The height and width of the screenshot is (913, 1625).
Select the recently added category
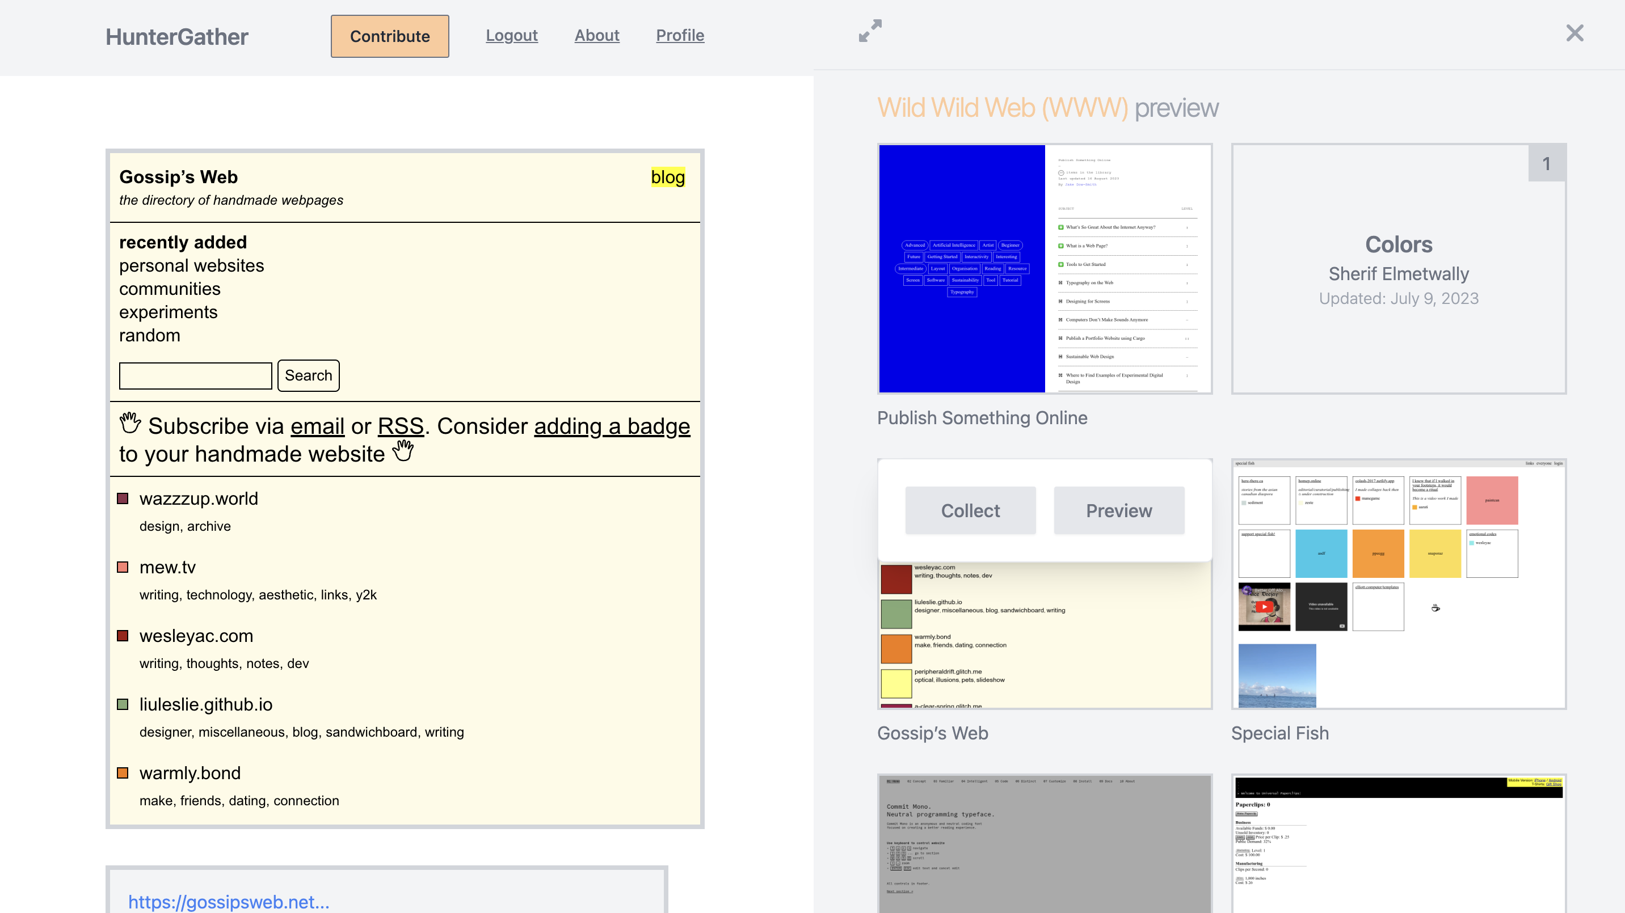[183, 242]
